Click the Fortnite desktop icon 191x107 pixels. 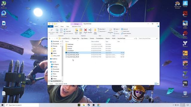pyautogui.click(x=185, y=4)
